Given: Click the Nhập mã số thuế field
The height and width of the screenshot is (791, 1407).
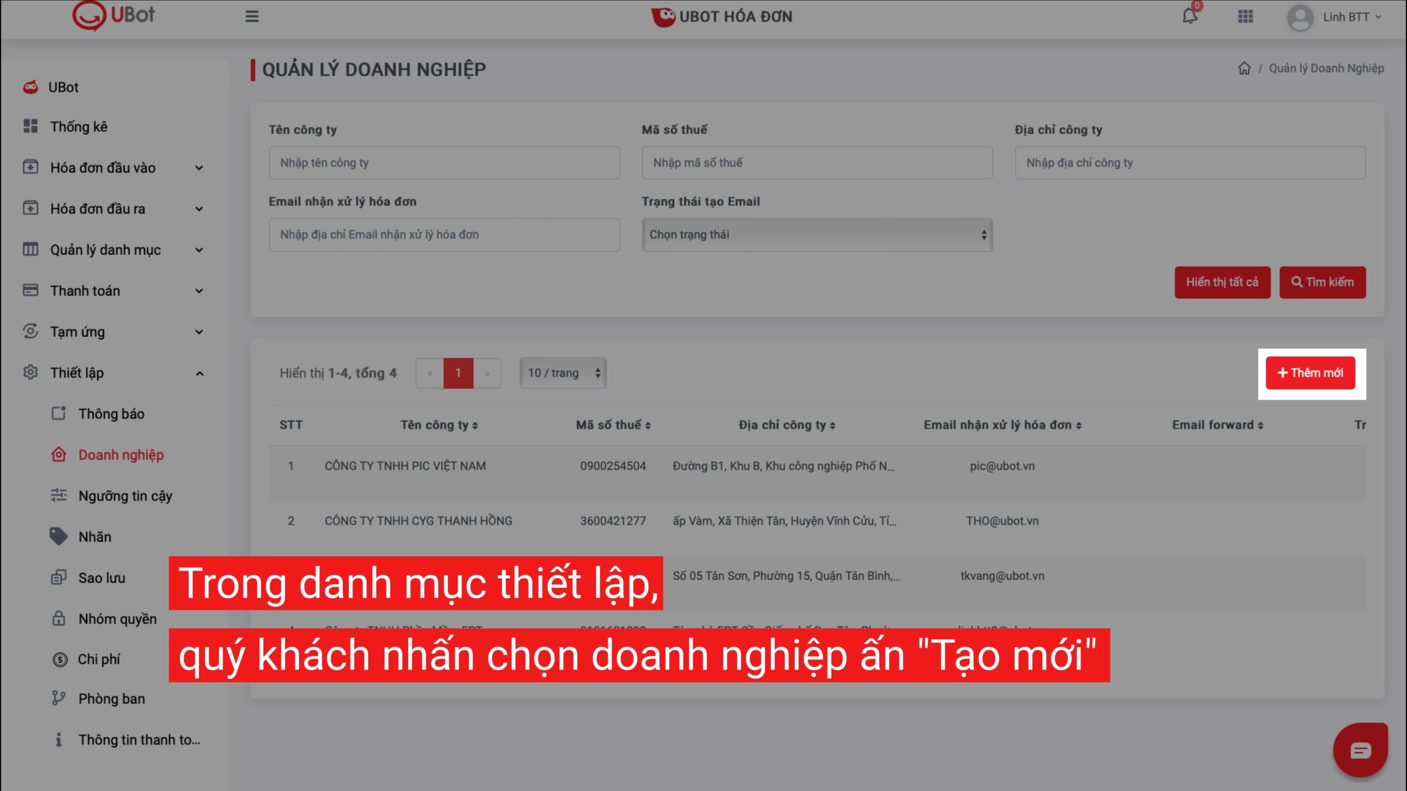Looking at the screenshot, I should 817,163.
